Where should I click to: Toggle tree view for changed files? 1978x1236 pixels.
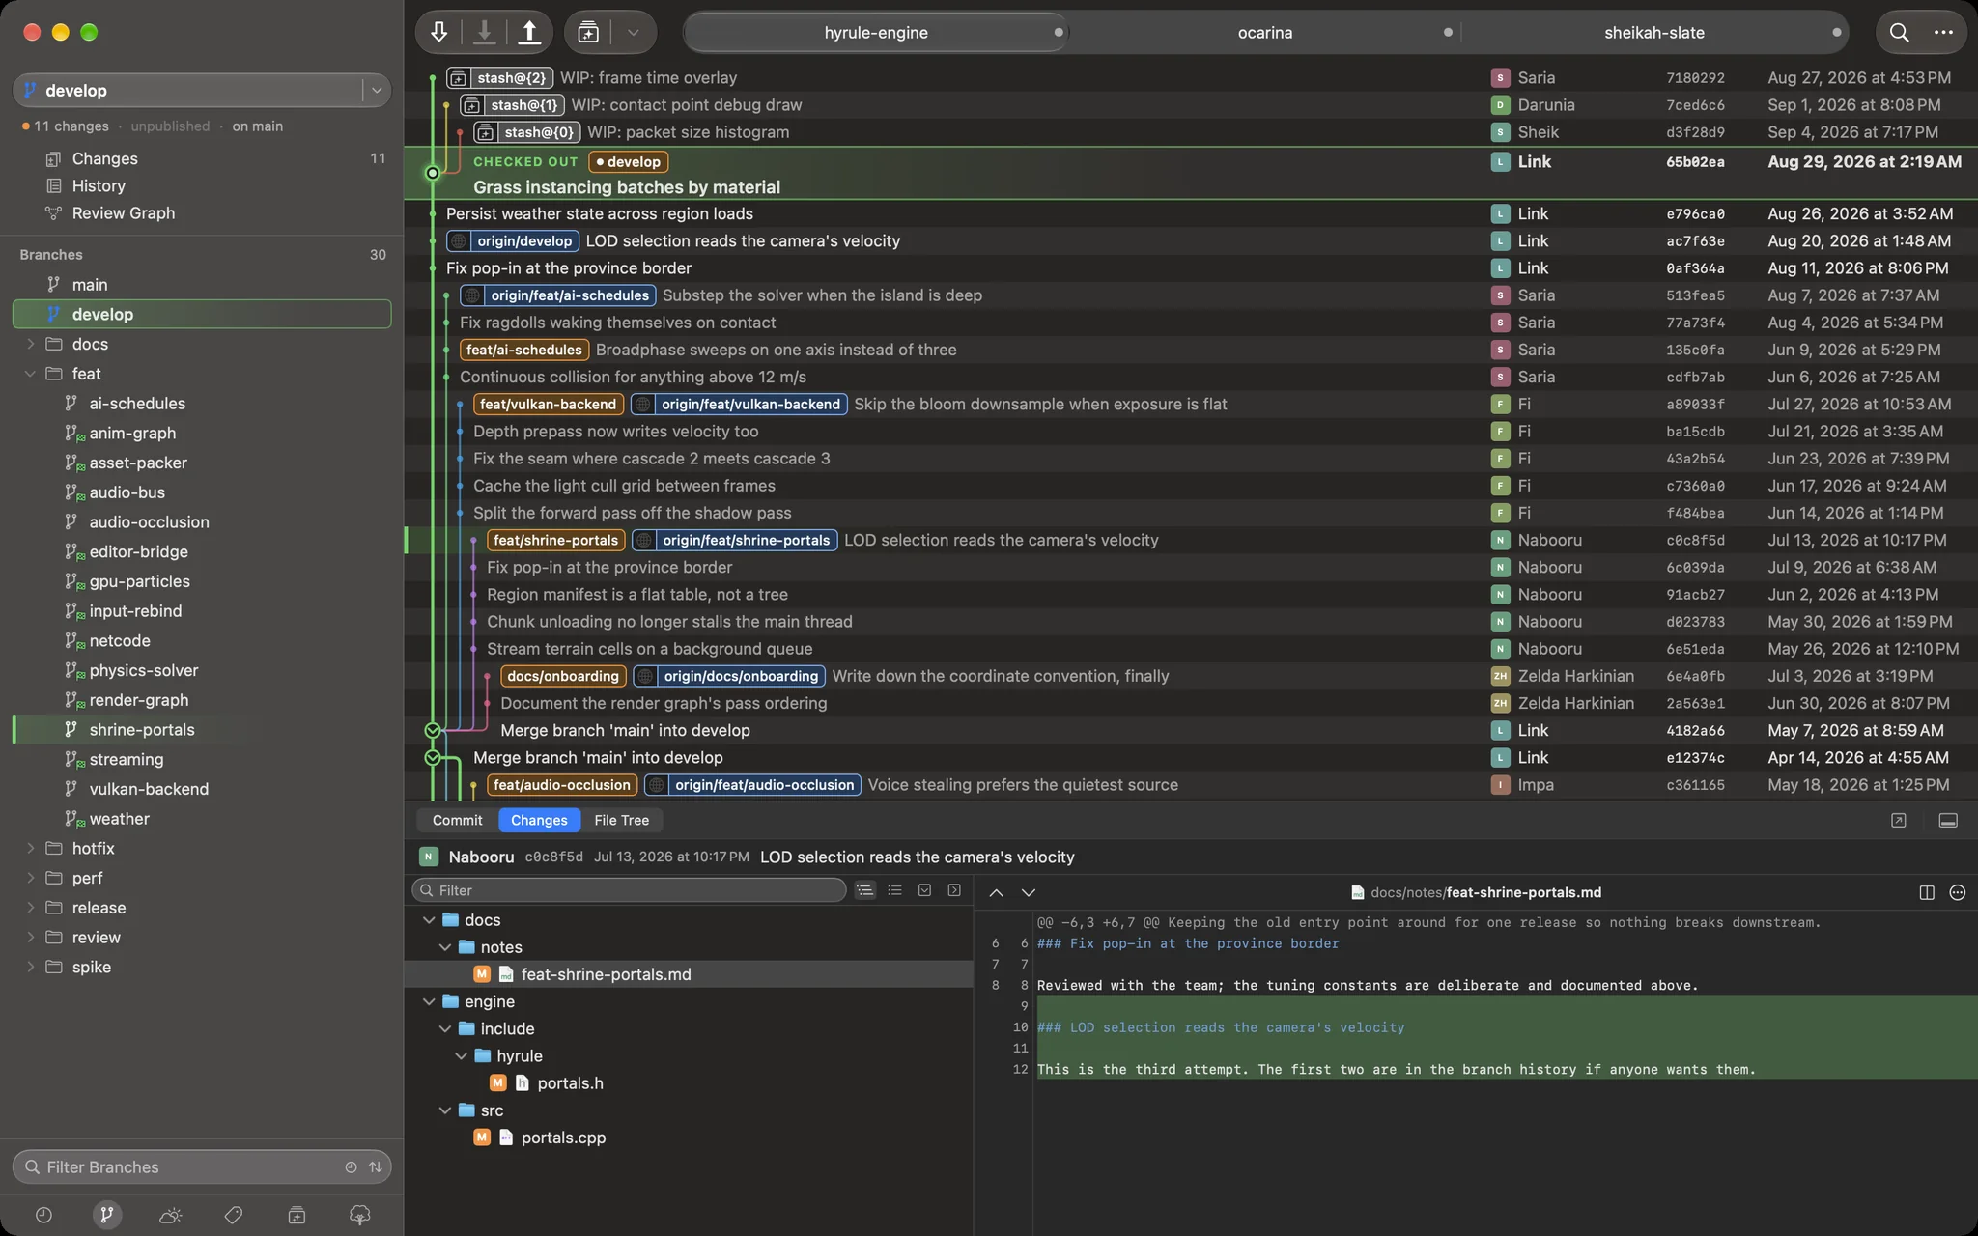click(864, 890)
